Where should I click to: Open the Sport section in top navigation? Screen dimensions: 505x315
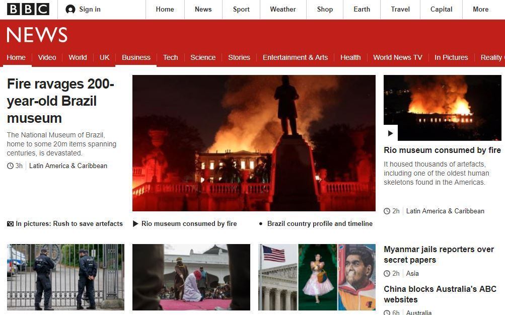click(241, 10)
